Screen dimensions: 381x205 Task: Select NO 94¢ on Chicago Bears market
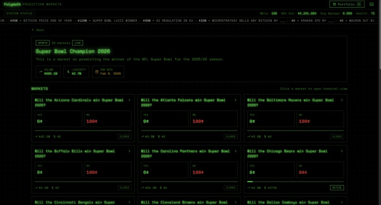tap(320, 170)
